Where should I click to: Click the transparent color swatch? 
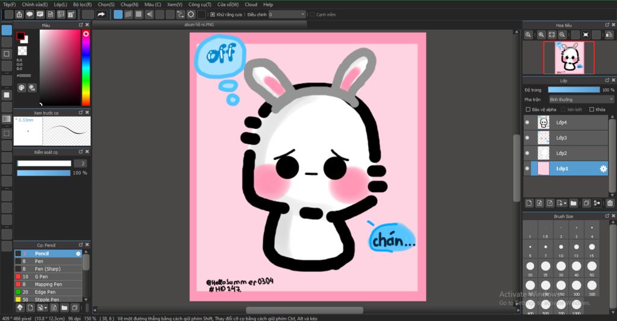click(x=22, y=51)
